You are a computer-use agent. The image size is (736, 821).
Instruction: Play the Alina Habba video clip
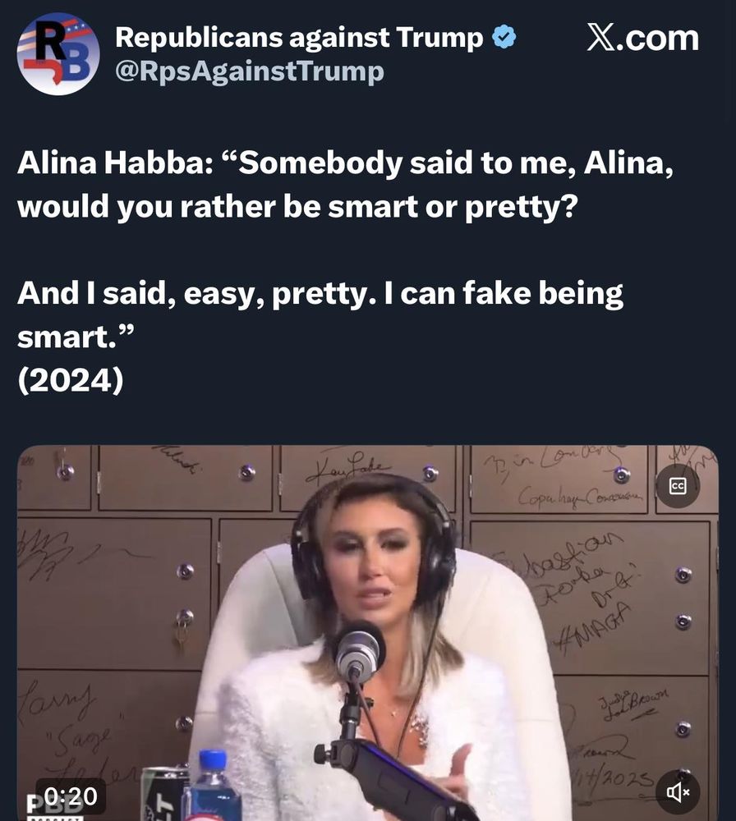(x=368, y=632)
